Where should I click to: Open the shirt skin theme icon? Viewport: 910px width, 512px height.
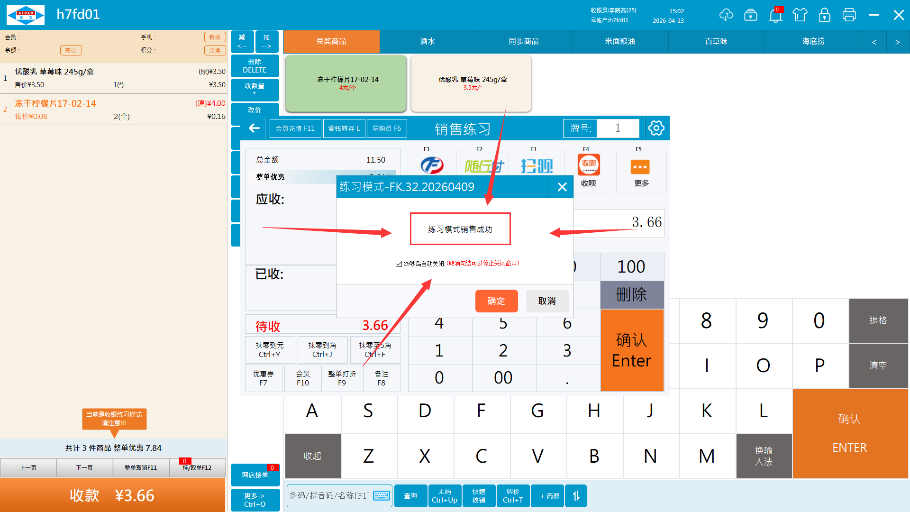[800, 15]
